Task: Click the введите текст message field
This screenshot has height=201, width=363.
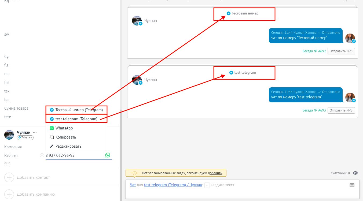Action: [x=268, y=185]
